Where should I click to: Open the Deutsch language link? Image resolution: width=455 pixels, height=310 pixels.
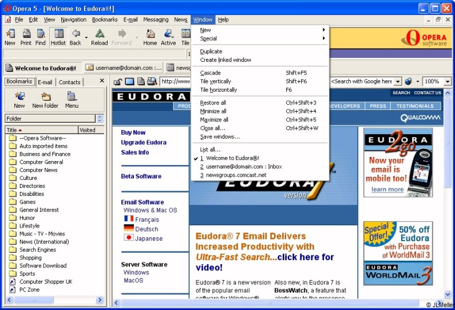click(x=147, y=229)
